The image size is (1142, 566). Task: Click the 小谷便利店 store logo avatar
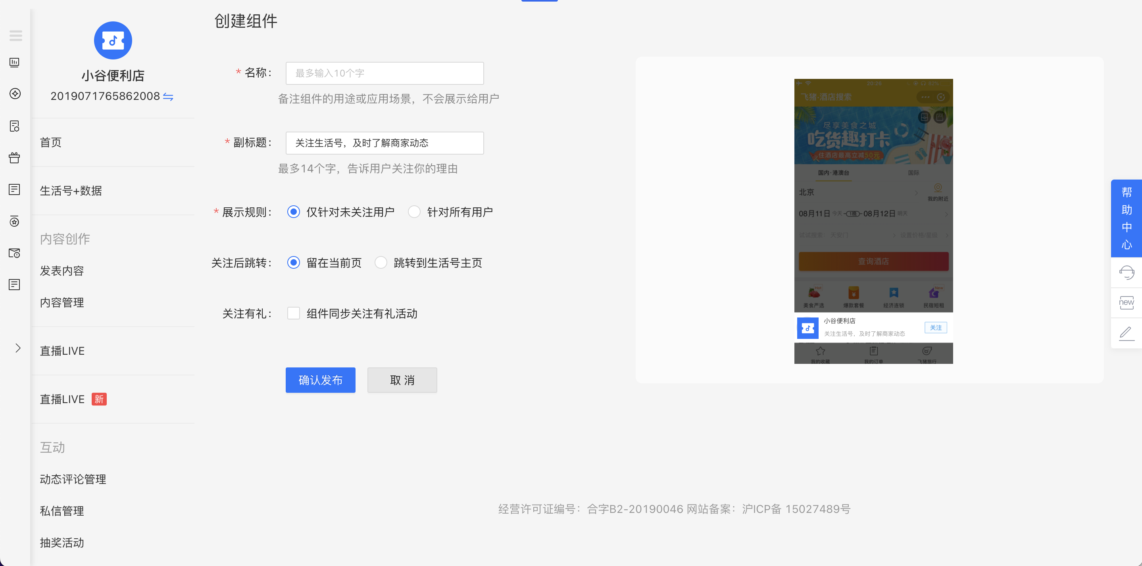tap(113, 40)
